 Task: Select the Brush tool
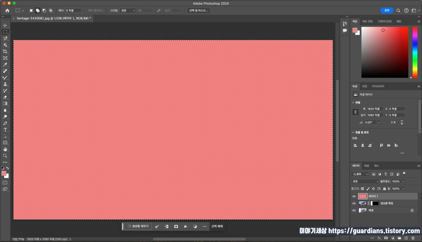click(5, 78)
